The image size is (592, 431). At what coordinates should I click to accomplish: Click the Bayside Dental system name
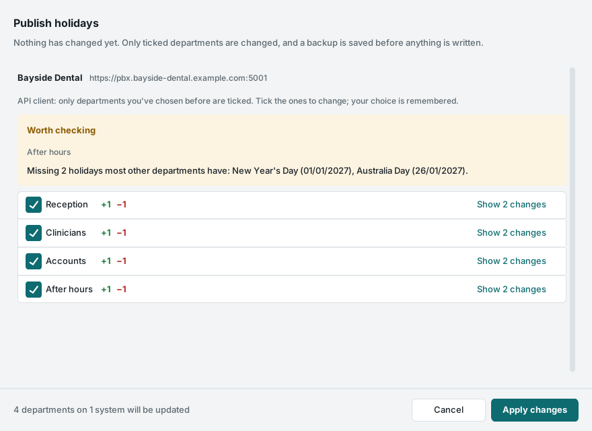[x=50, y=78]
